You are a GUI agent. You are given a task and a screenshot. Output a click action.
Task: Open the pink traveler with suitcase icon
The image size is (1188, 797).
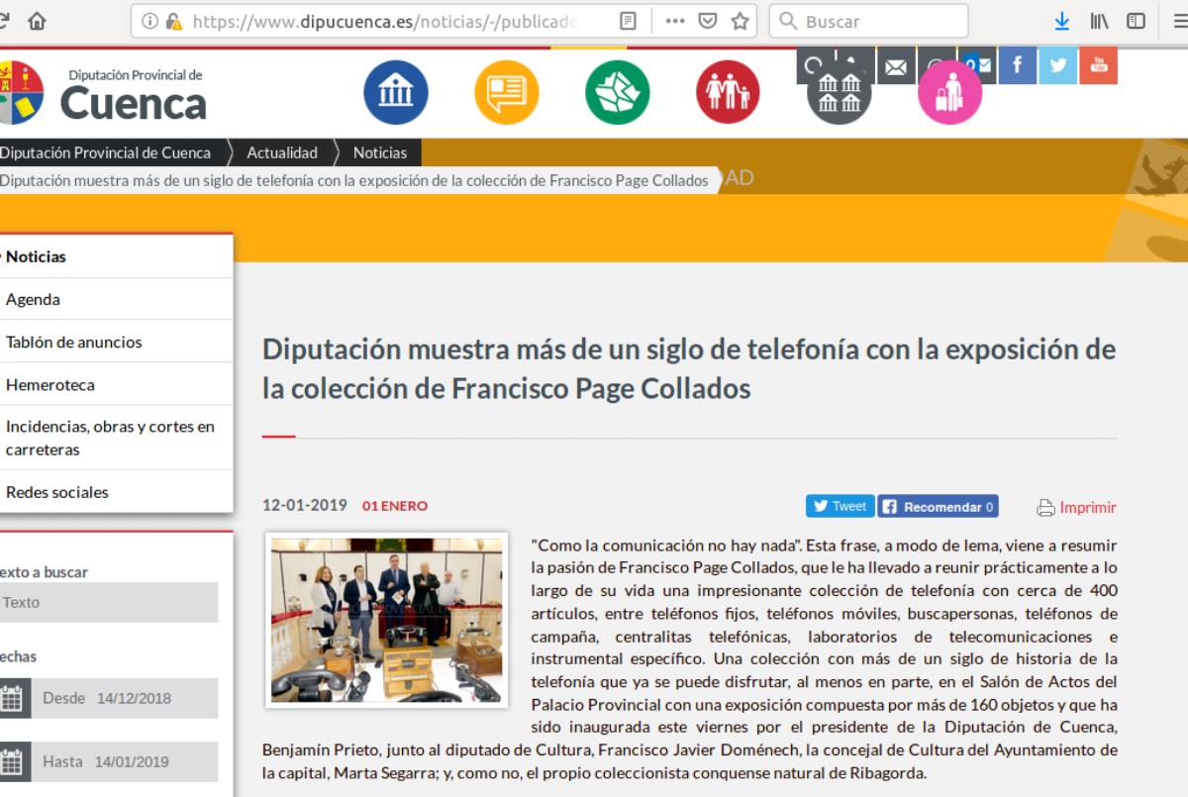click(949, 93)
